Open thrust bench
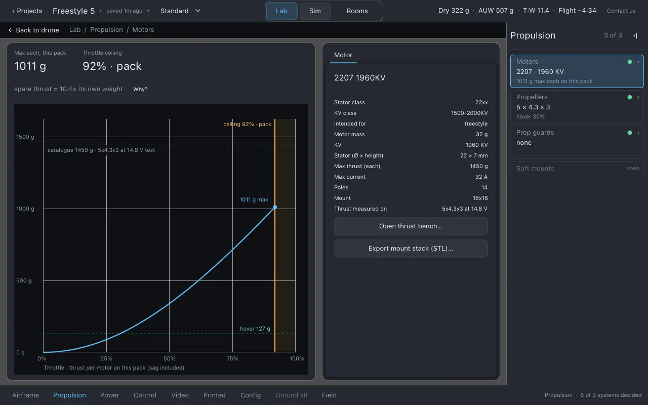The width and height of the screenshot is (648, 405). (x=411, y=226)
